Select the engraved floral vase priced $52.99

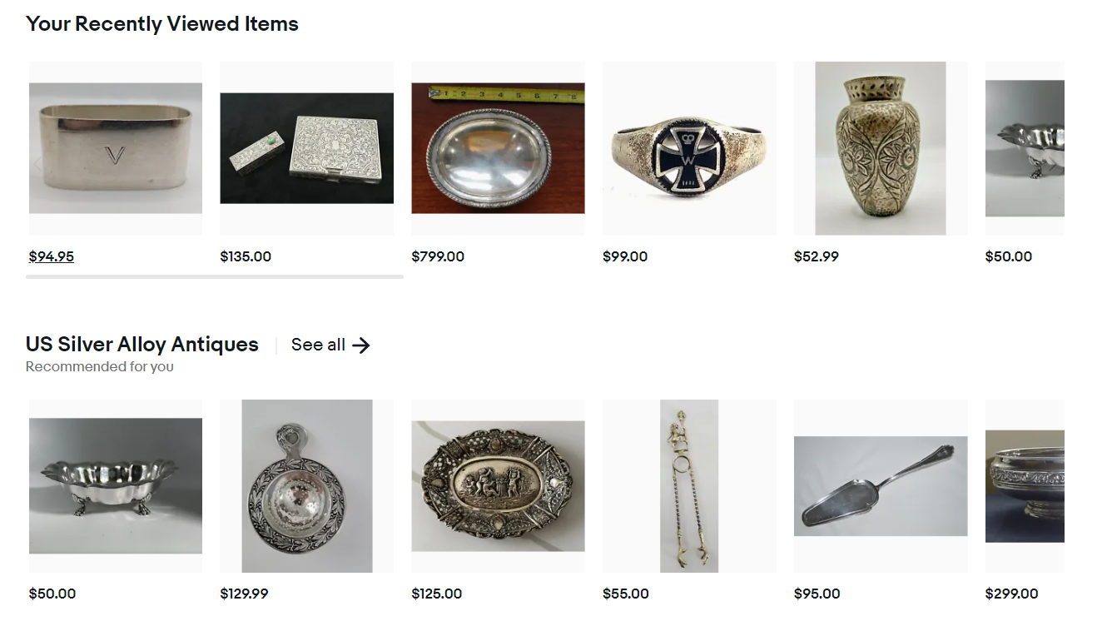(881, 147)
